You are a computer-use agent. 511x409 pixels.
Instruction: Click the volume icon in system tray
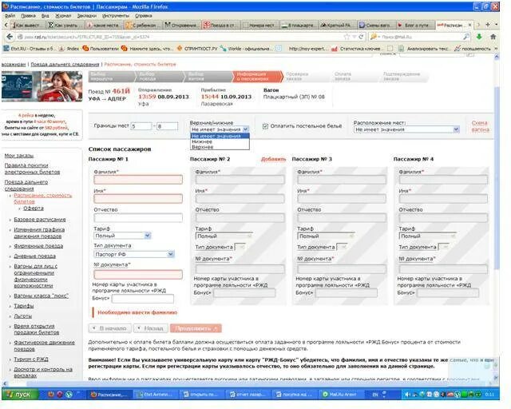(x=407, y=395)
